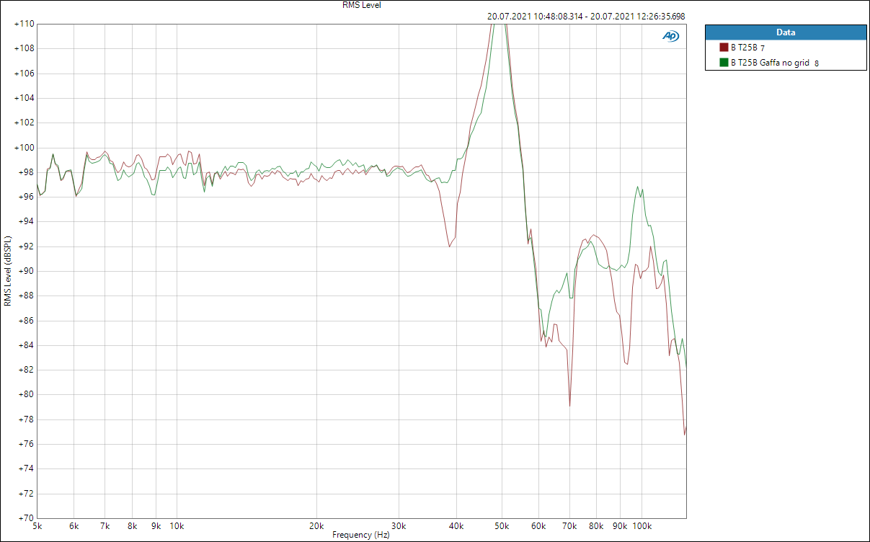Click the 100k frequency tick label
The width and height of the screenshot is (870, 542).
pyautogui.click(x=641, y=526)
